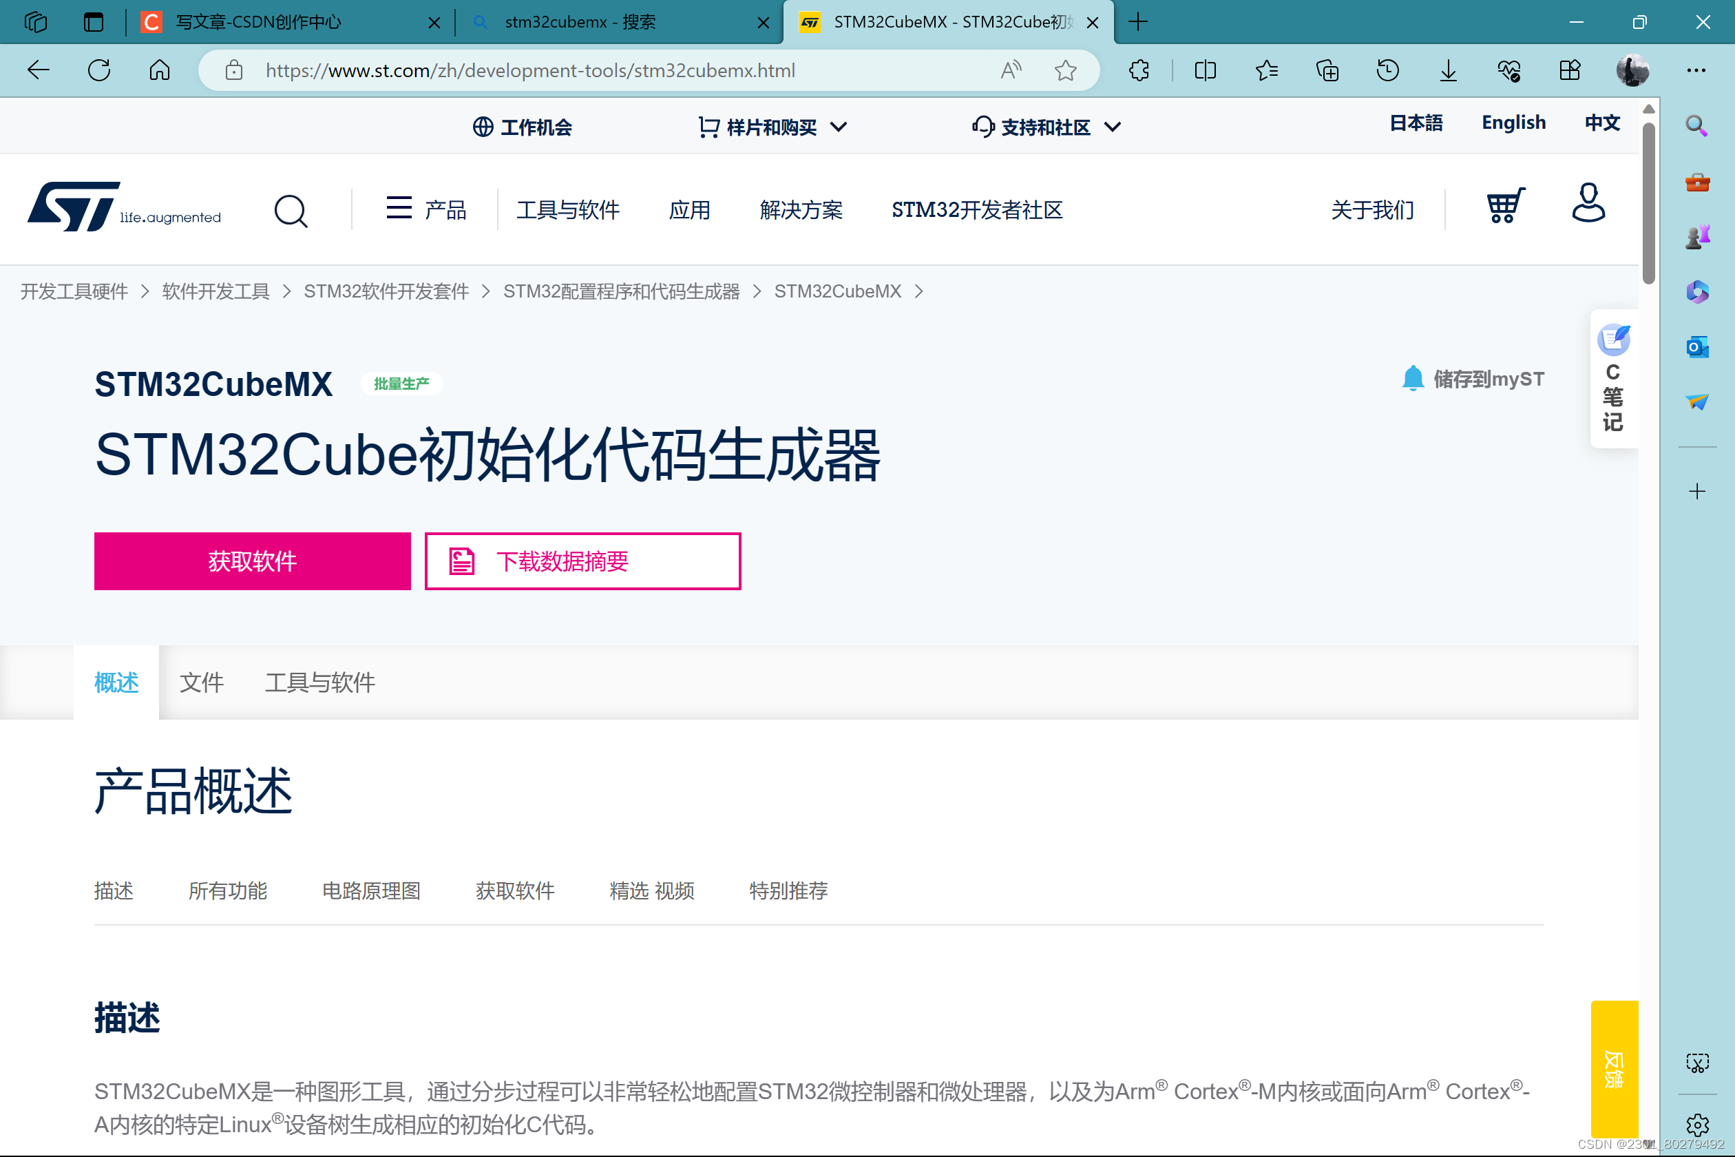Image resolution: width=1735 pixels, height=1157 pixels.
Task: Click the bell icon next to 储存到myST
Action: [1414, 378]
